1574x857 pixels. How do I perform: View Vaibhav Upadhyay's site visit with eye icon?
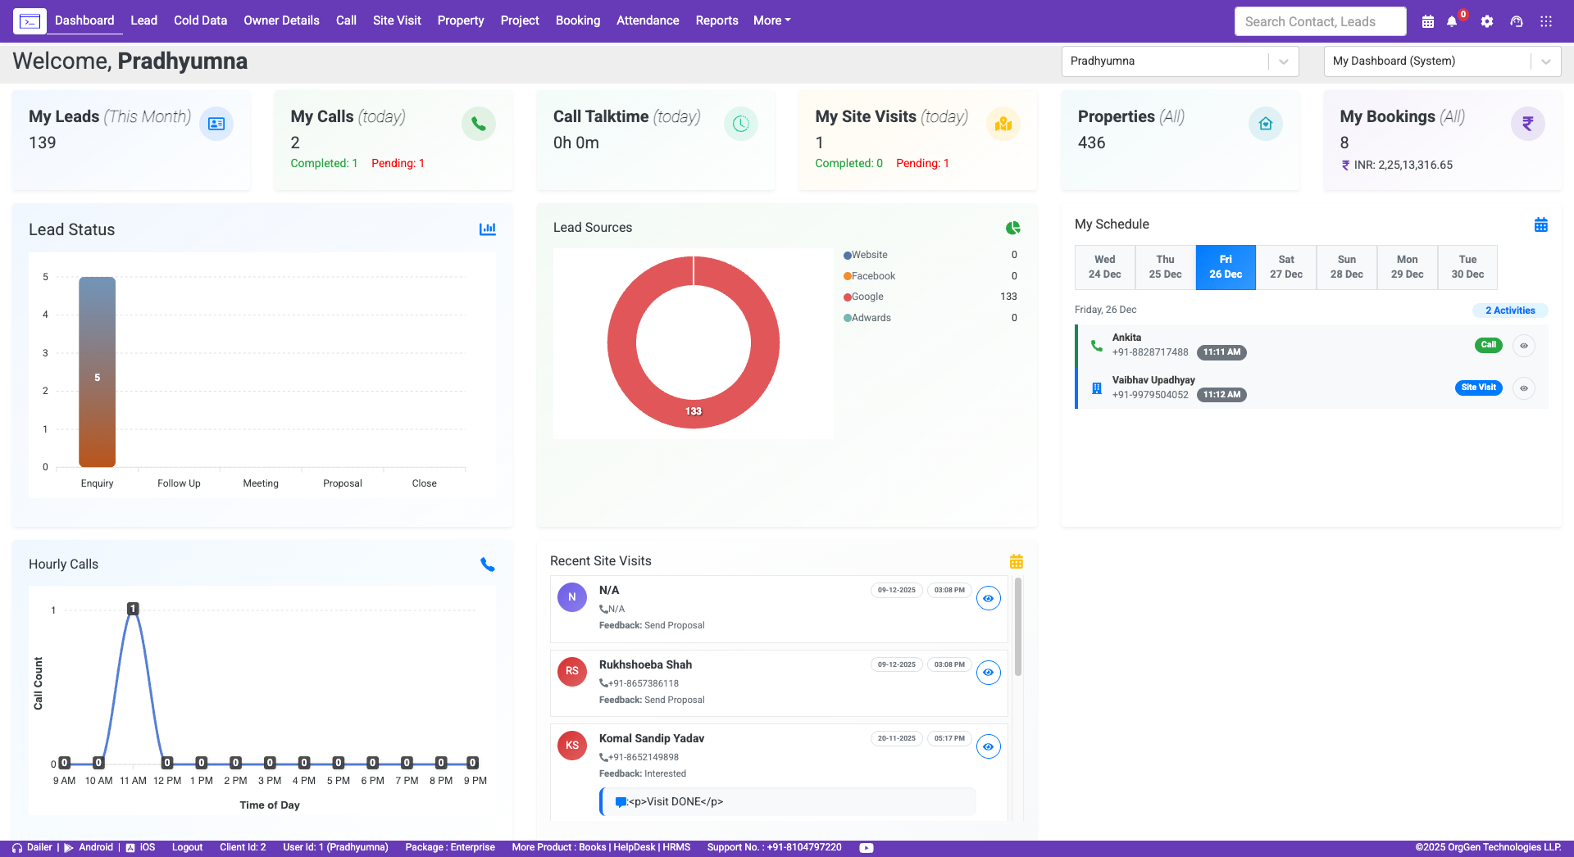pos(1523,388)
